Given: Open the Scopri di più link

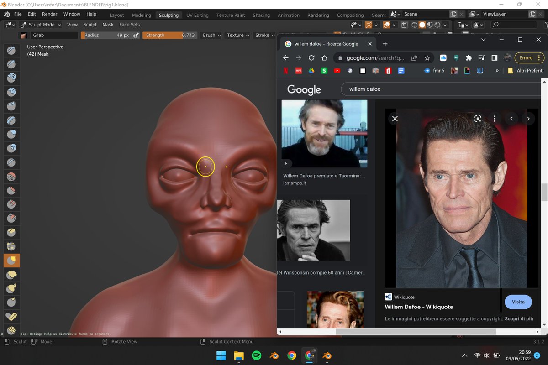Looking at the screenshot, I should coord(519,318).
